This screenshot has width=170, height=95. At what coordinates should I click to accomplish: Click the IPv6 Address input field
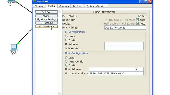click(112, 69)
